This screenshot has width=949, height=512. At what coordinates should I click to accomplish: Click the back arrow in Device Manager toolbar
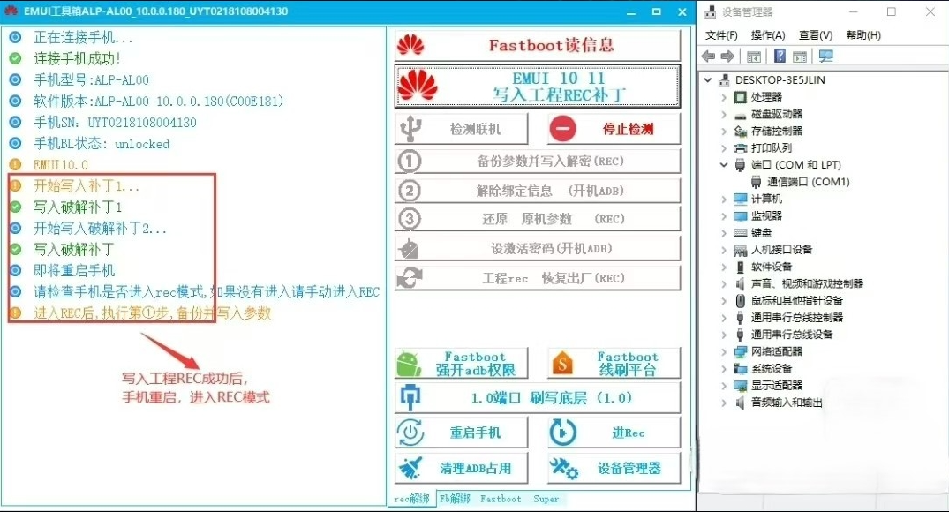pyautogui.click(x=708, y=56)
